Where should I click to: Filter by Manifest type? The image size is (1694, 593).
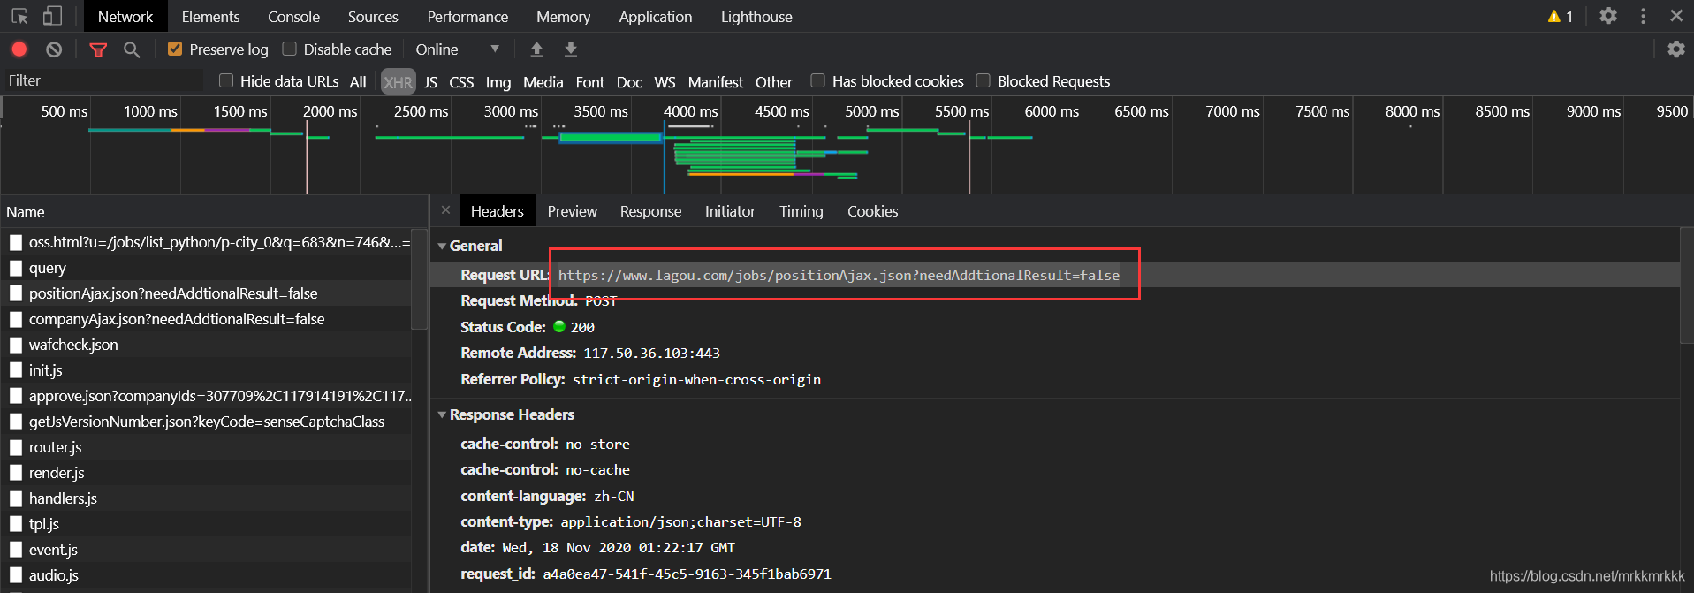click(x=716, y=82)
